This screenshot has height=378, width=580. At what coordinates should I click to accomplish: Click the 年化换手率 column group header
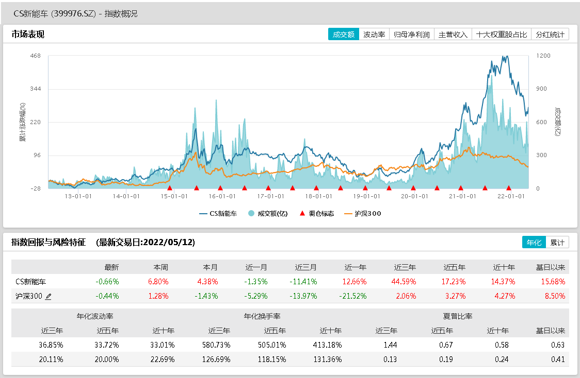(x=262, y=316)
